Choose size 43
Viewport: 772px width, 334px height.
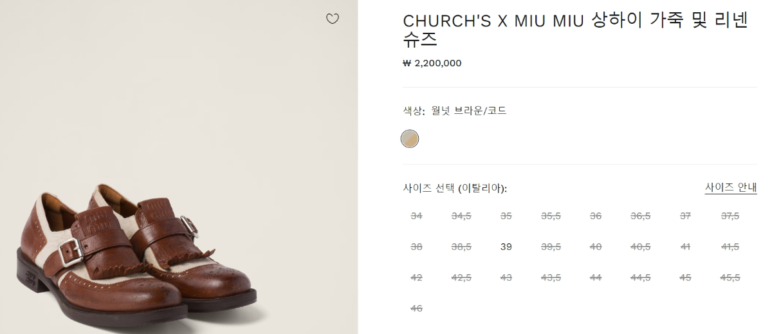pos(506,278)
